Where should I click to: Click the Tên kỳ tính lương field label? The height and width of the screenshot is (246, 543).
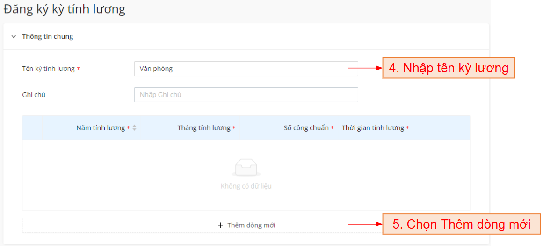48,69
